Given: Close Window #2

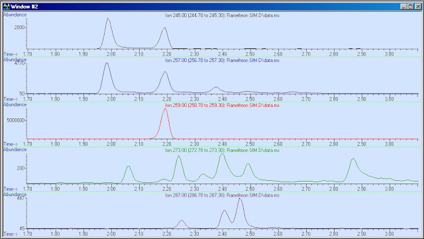Looking at the screenshot, I should point(417,7).
